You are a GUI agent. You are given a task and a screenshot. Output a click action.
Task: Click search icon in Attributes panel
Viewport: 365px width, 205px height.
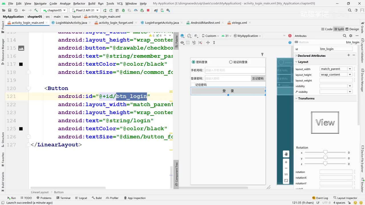click(x=344, y=36)
